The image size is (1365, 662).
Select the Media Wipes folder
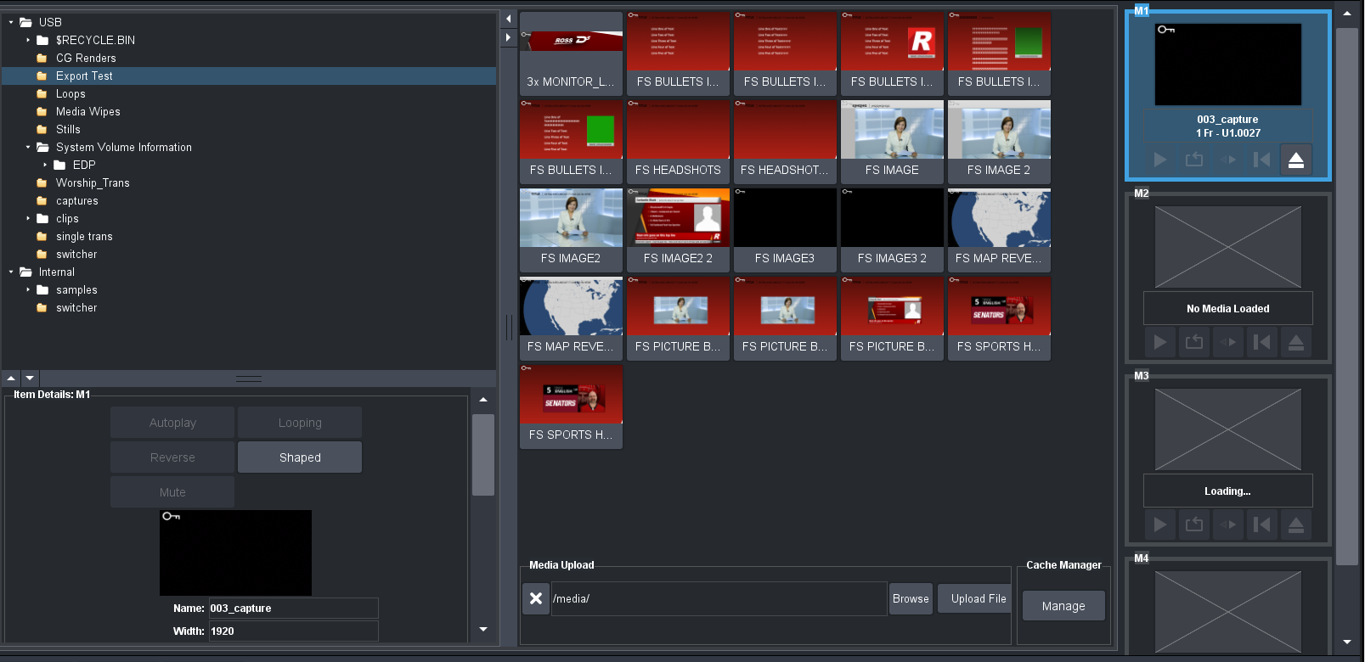[87, 111]
